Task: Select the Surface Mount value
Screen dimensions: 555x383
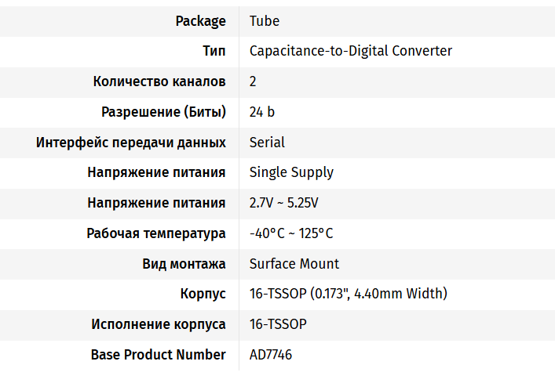Action: coord(294,264)
